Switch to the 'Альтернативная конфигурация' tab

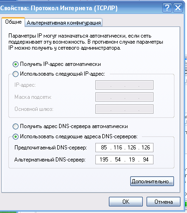[64, 23]
